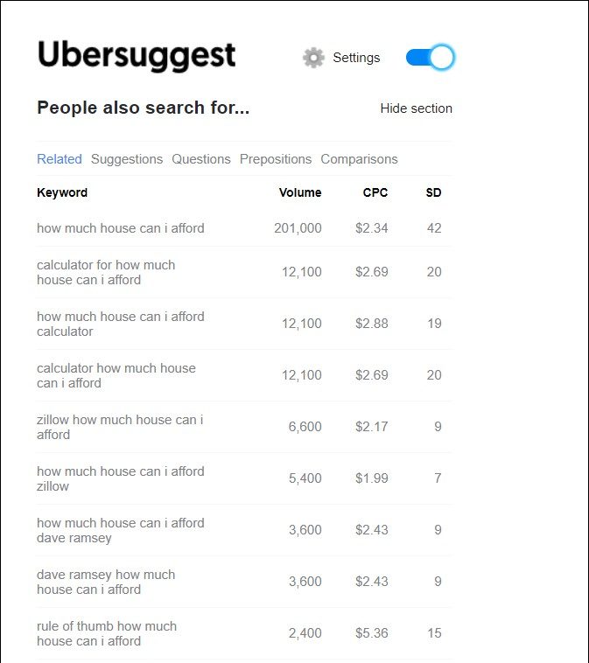Click "zillow how much house can i afford"
Viewport: 589px width, 663px height.
(x=120, y=427)
